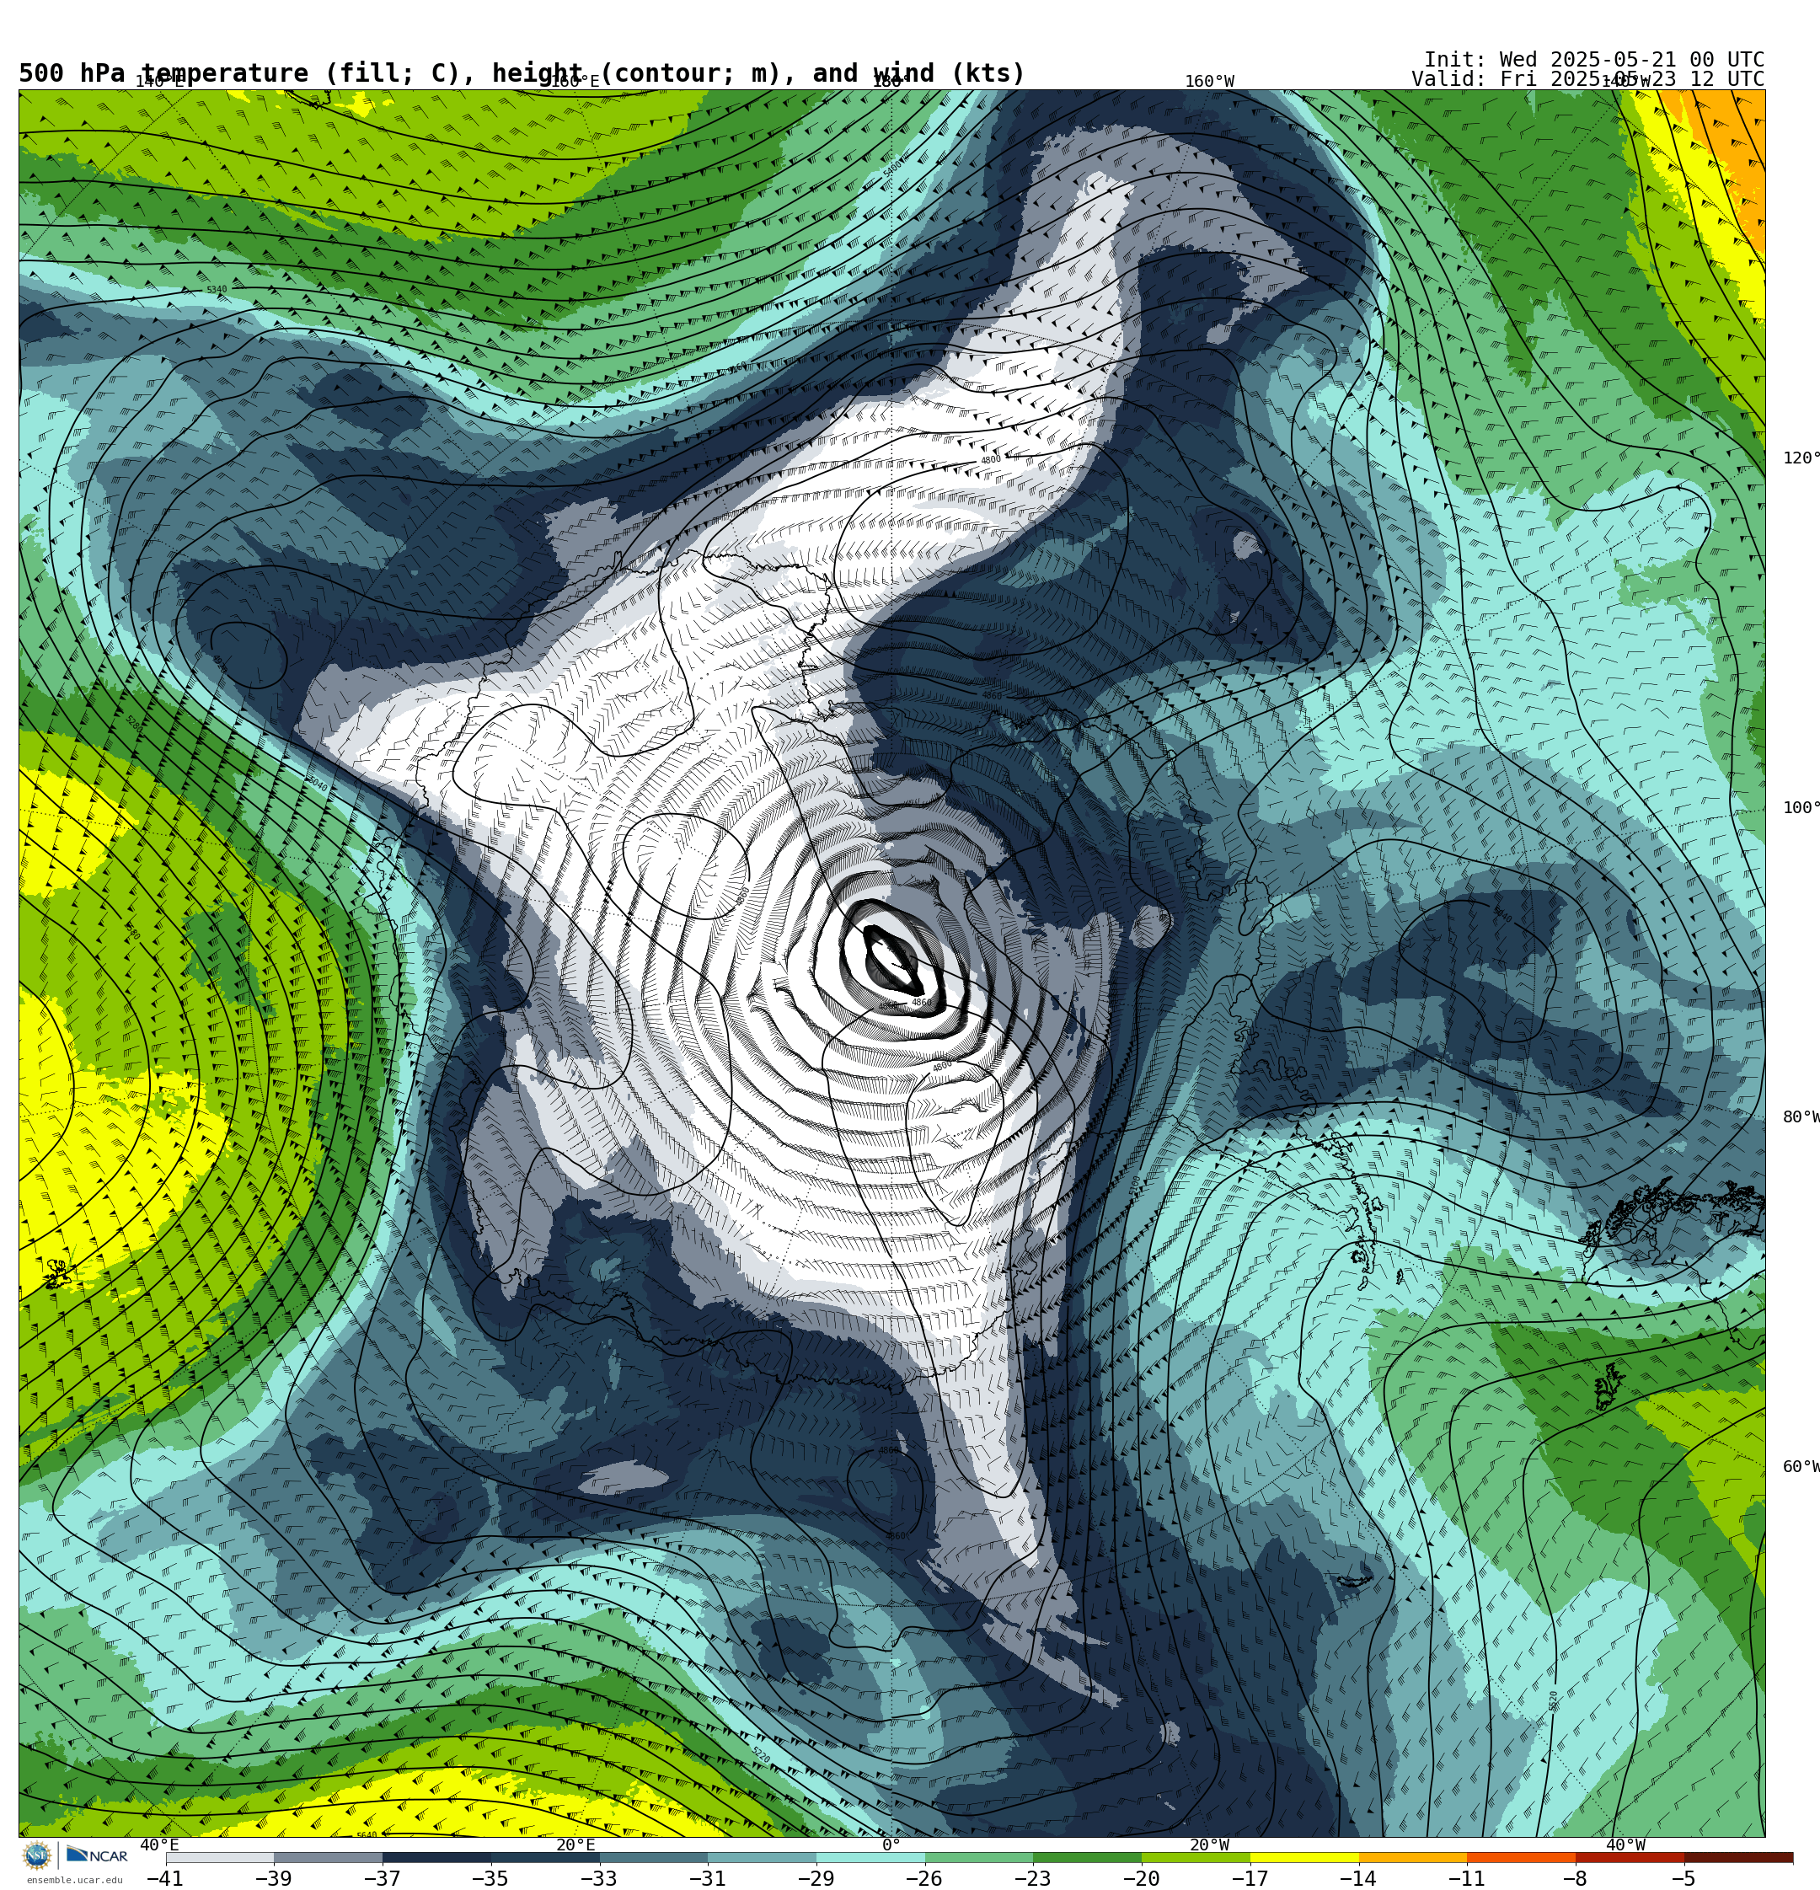This screenshot has height=1890, width=1820.
Task: Click the 5640 height contour label
Action: tap(367, 1836)
